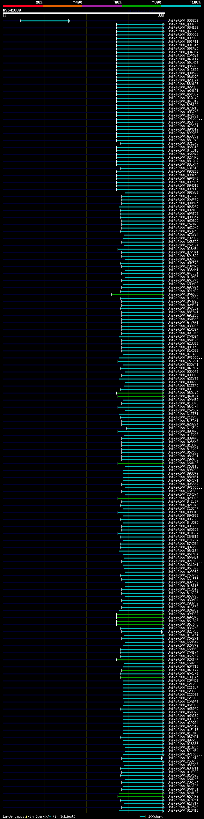
Task: Select the UniRef100_Q21N29 label
Action: pos(183,291)
